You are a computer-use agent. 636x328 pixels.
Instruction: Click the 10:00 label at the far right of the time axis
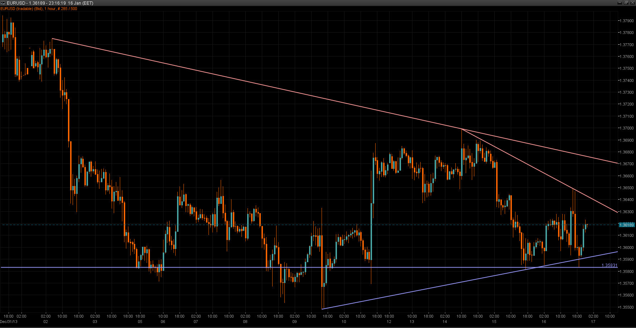point(610,316)
